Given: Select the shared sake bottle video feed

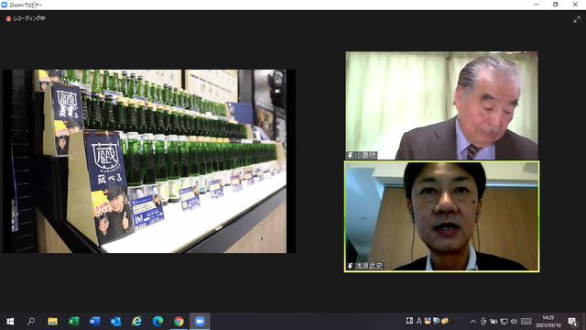Looking at the screenshot, I should tap(149, 161).
